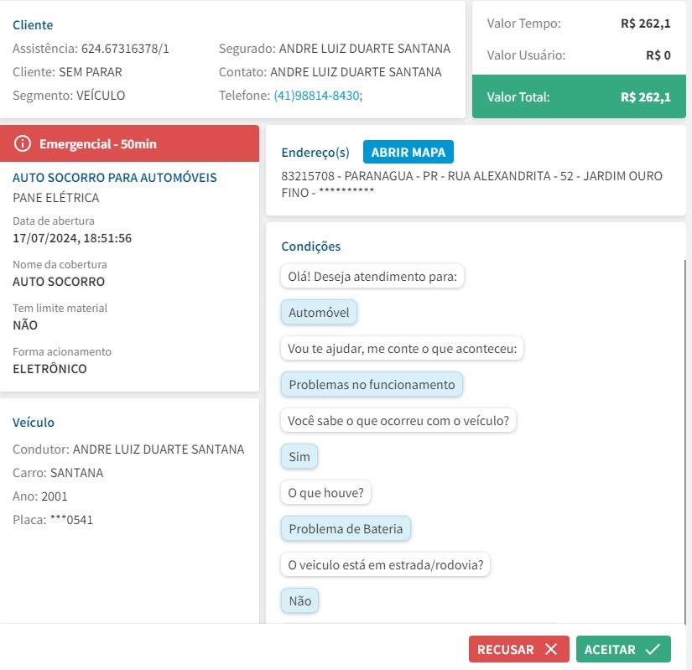
Task: Select the Problemas no funcionamento answer chip
Action: point(372,385)
